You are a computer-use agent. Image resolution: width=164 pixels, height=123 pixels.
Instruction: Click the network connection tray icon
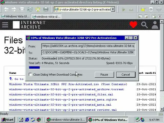tap(138, 120)
